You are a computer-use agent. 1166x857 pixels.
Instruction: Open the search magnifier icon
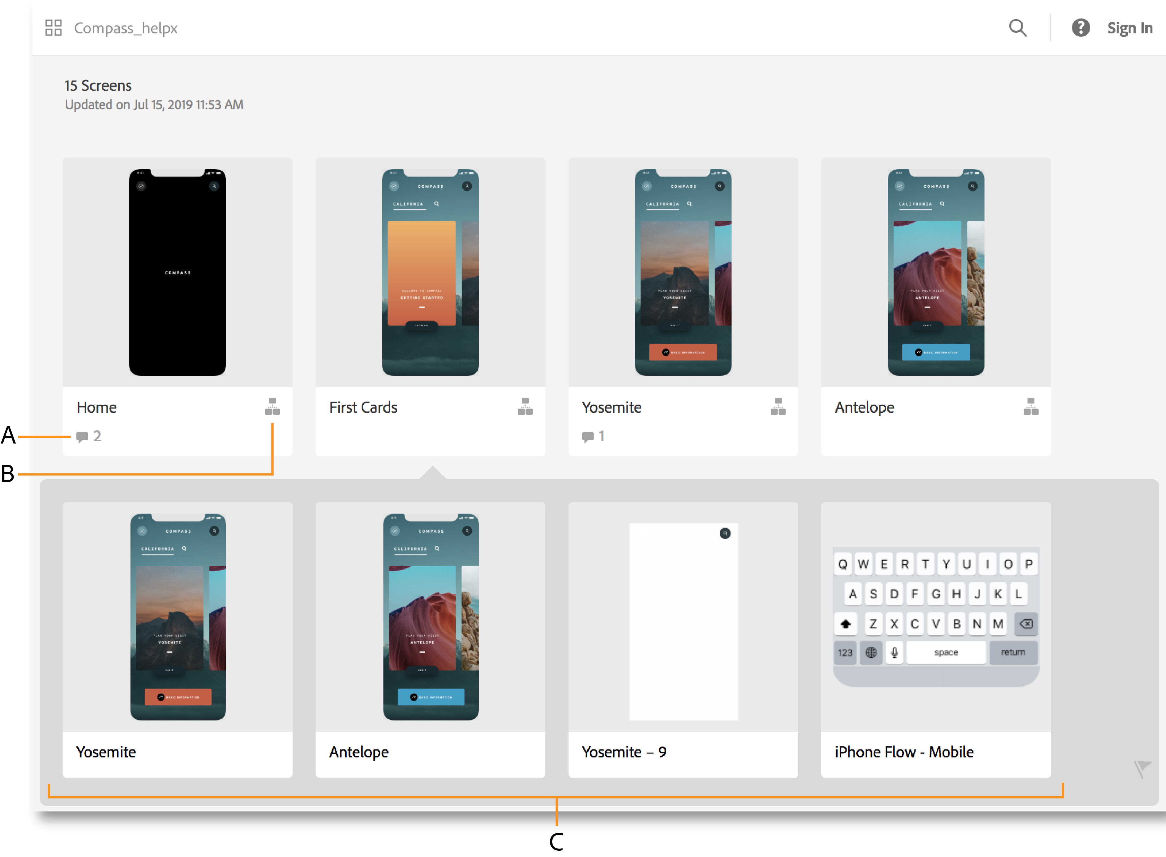[x=1018, y=28]
